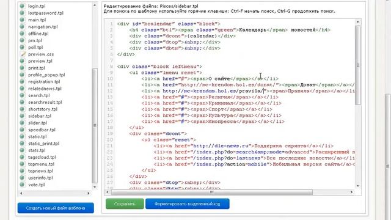The height and width of the screenshot is (220, 391).
Task: Click the green Сохранить button
Action: tap(125, 204)
